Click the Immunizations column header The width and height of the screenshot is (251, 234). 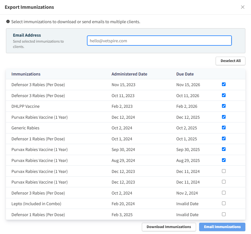pos(26,74)
